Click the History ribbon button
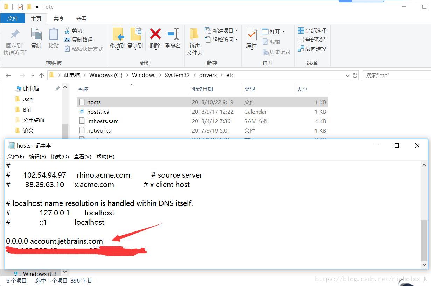 pyautogui.click(x=277, y=52)
